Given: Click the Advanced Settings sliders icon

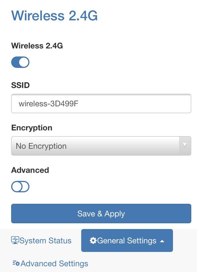Looking at the screenshot, I should click(16, 263).
